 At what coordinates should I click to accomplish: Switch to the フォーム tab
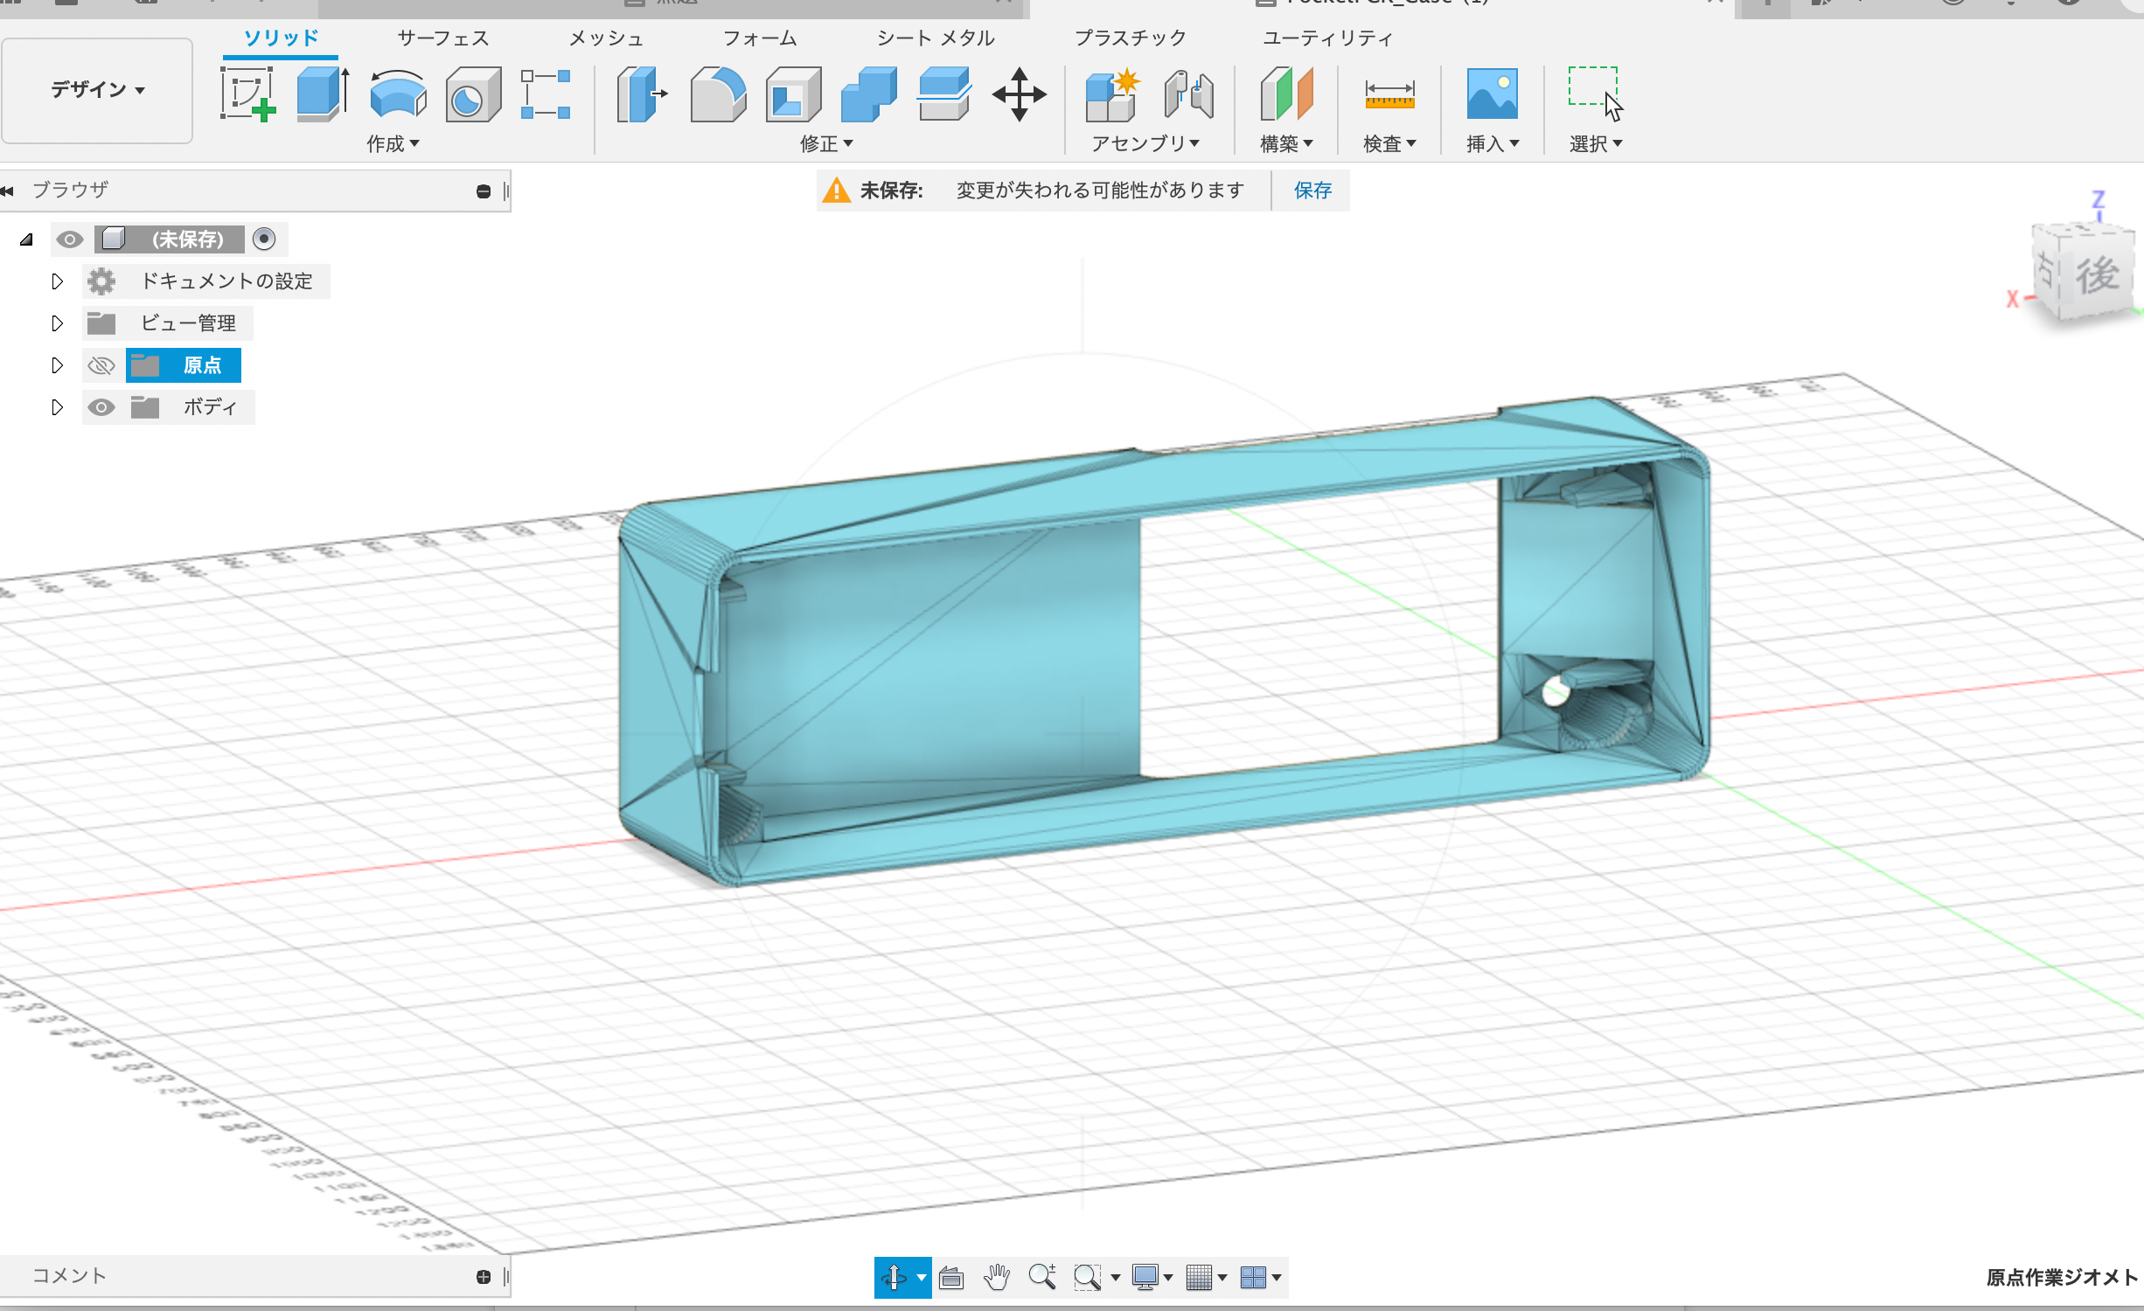click(760, 38)
